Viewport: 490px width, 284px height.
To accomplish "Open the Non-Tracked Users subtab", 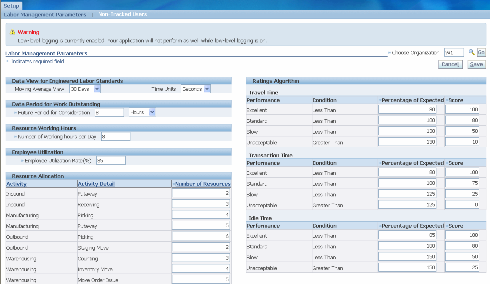I will coord(122,14).
